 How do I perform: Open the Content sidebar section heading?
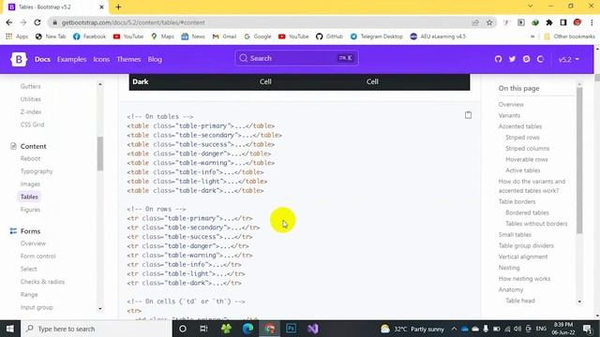pos(33,146)
